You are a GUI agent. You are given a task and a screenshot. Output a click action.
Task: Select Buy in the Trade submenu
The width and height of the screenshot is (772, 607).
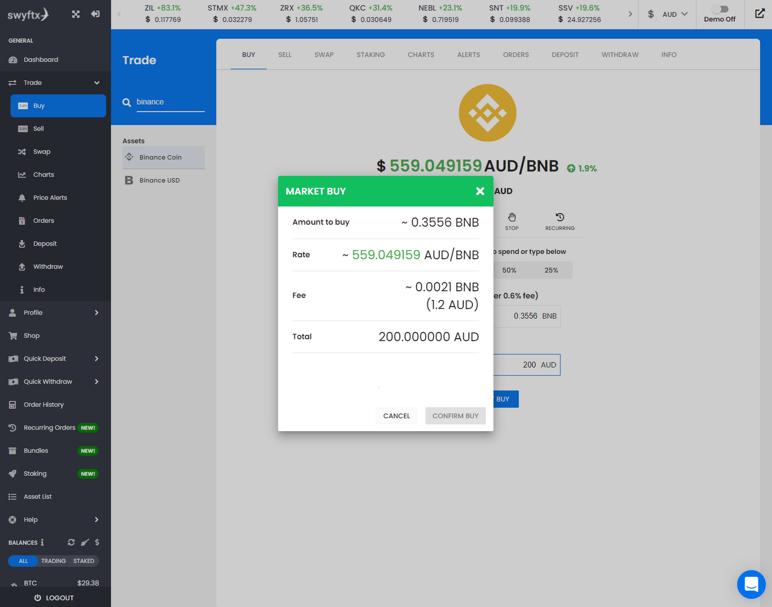click(x=58, y=106)
